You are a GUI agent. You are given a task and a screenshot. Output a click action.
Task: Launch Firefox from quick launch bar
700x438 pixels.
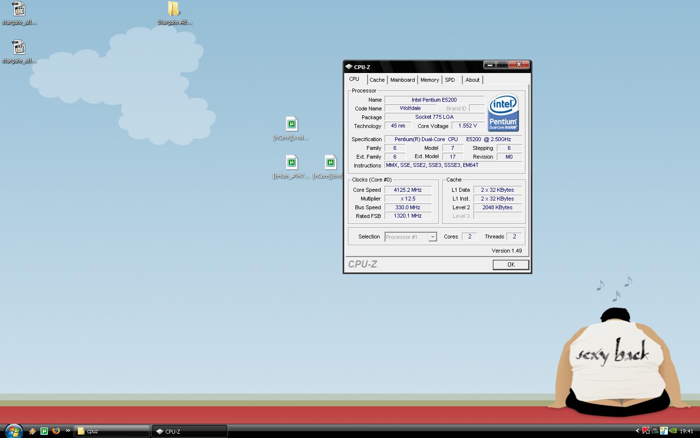[x=56, y=431]
